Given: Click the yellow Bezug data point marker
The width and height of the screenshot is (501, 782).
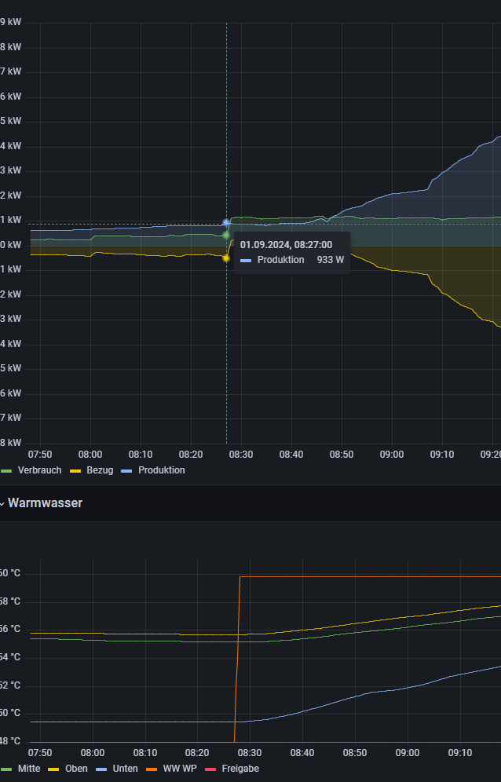Looking at the screenshot, I should (226, 258).
